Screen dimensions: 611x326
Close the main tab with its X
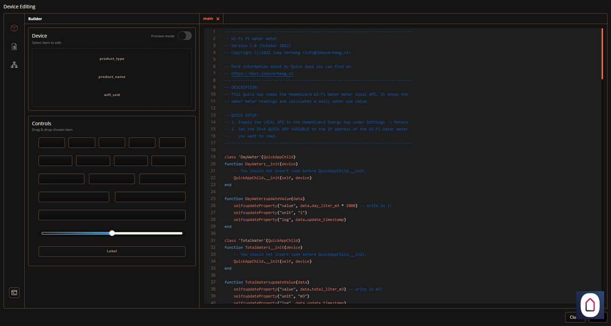[218, 19]
